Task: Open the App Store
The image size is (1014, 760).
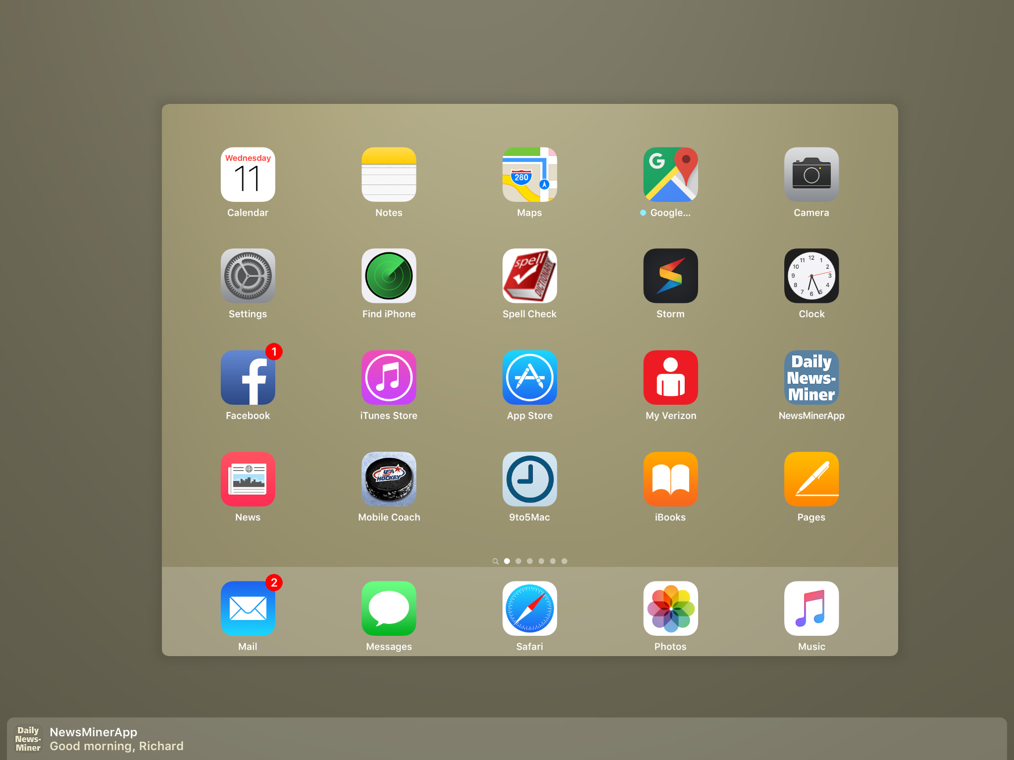Action: click(529, 378)
